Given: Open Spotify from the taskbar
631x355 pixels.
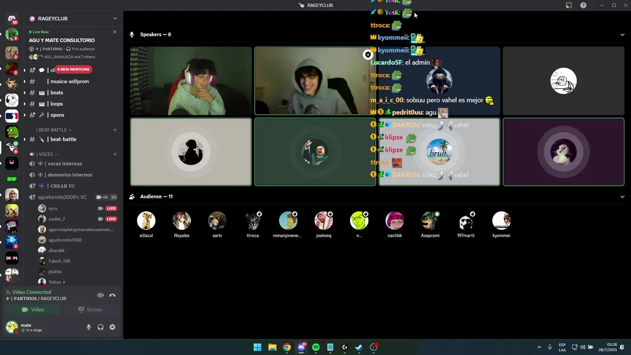Looking at the screenshot, I should point(316,347).
